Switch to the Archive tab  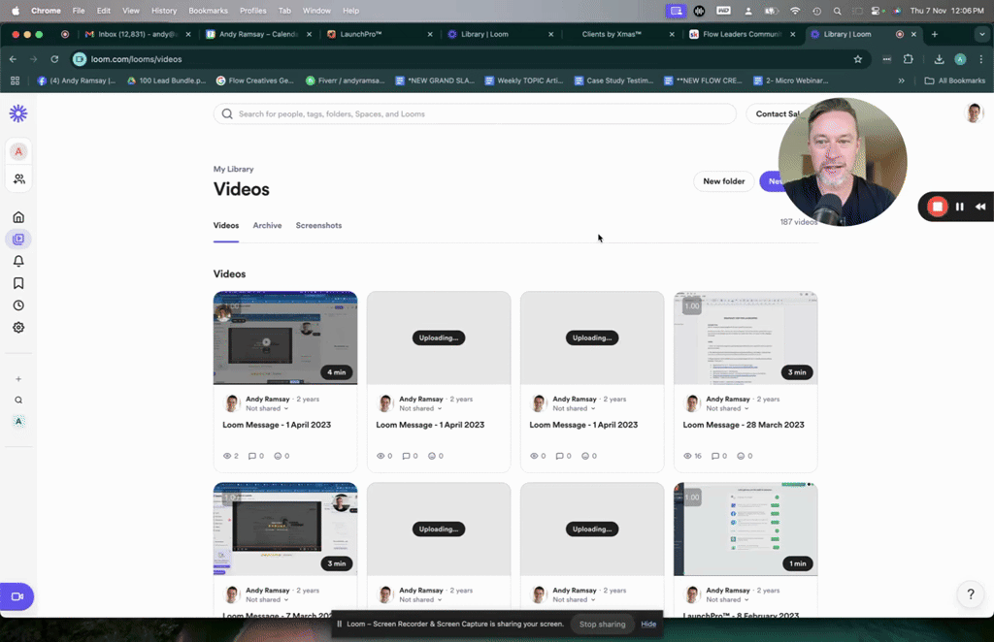pyautogui.click(x=267, y=225)
